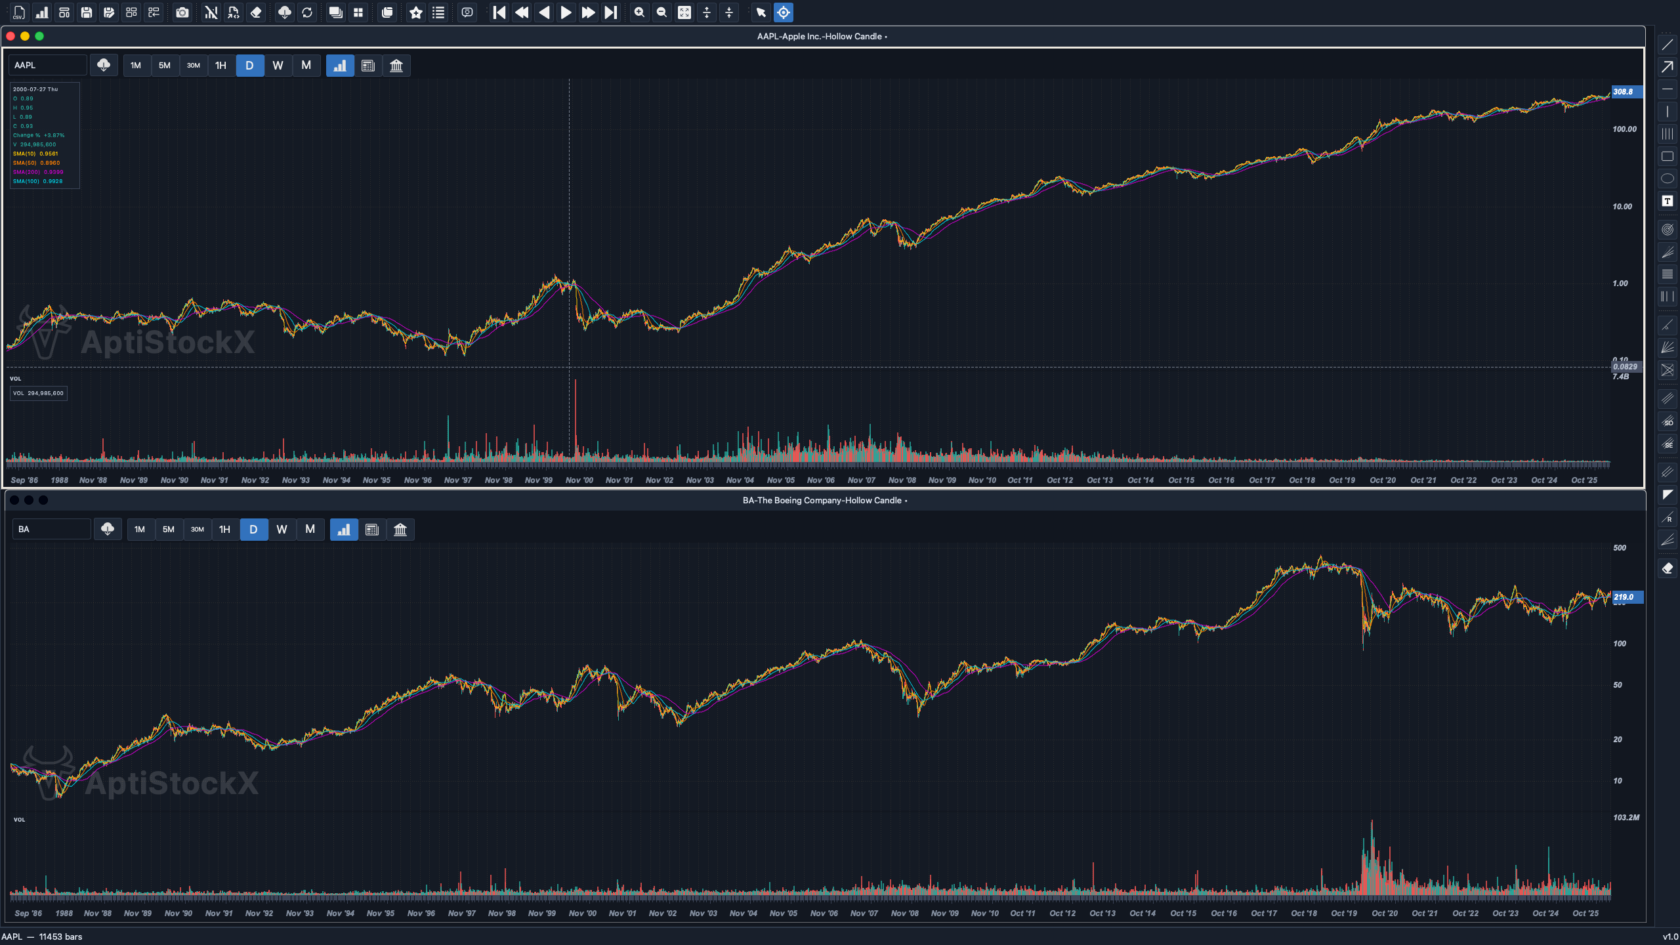Select weekly (W) timeframe in AAPL chart
1680x945 pixels.
tap(278, 66)
